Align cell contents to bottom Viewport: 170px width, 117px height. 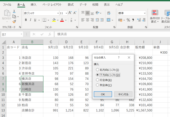point(92,13)
